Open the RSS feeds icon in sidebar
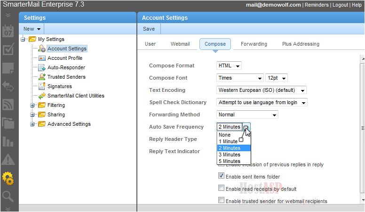Image resolution: width=365 pixels, height=212 pixels. pos(8,105)
